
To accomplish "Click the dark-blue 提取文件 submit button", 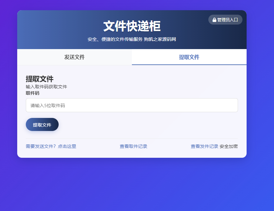I will [x=42, y=125].
